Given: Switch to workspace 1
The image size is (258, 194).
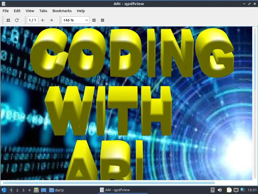Looking at the screenshot, I should (x=11, y=190).
